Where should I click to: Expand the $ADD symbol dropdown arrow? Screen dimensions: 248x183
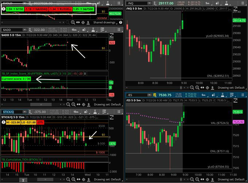24,30
